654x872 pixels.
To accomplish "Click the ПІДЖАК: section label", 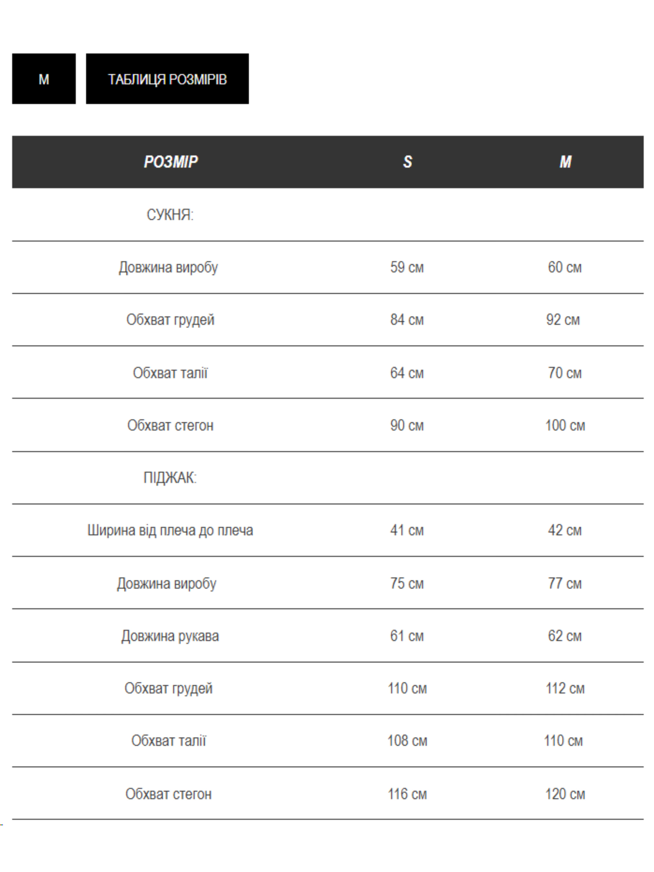I will click(x=170, y=478).
